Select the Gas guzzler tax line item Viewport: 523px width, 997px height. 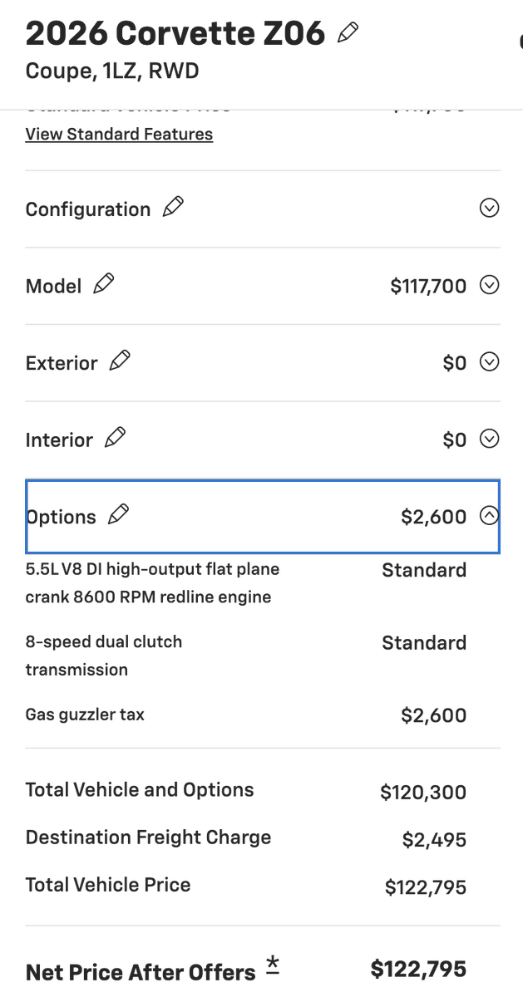pos(85,715)
